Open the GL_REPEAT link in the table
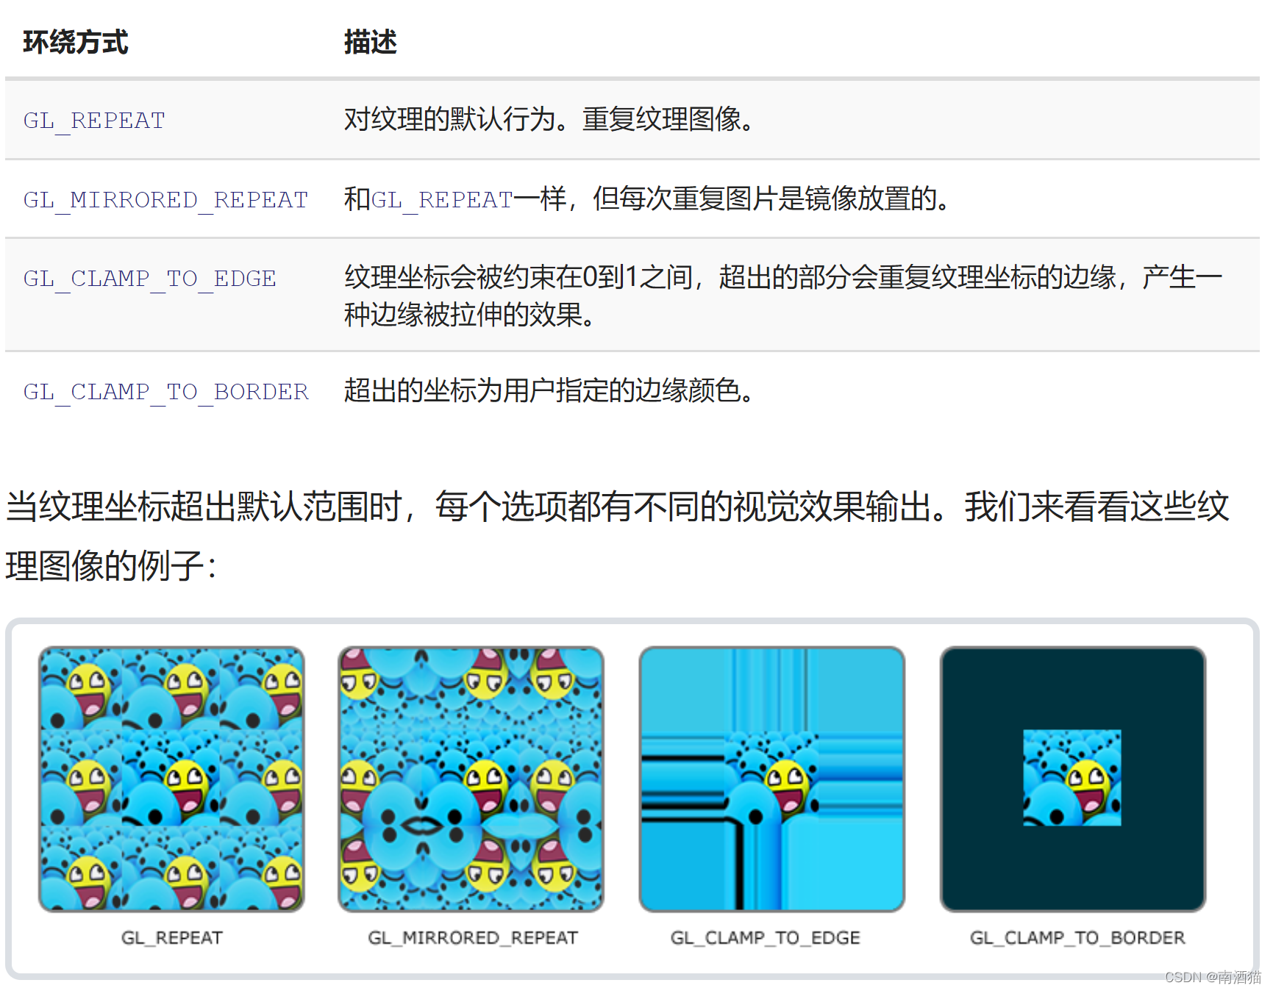This screenshot has width=1273, height=991. point(93,120)
